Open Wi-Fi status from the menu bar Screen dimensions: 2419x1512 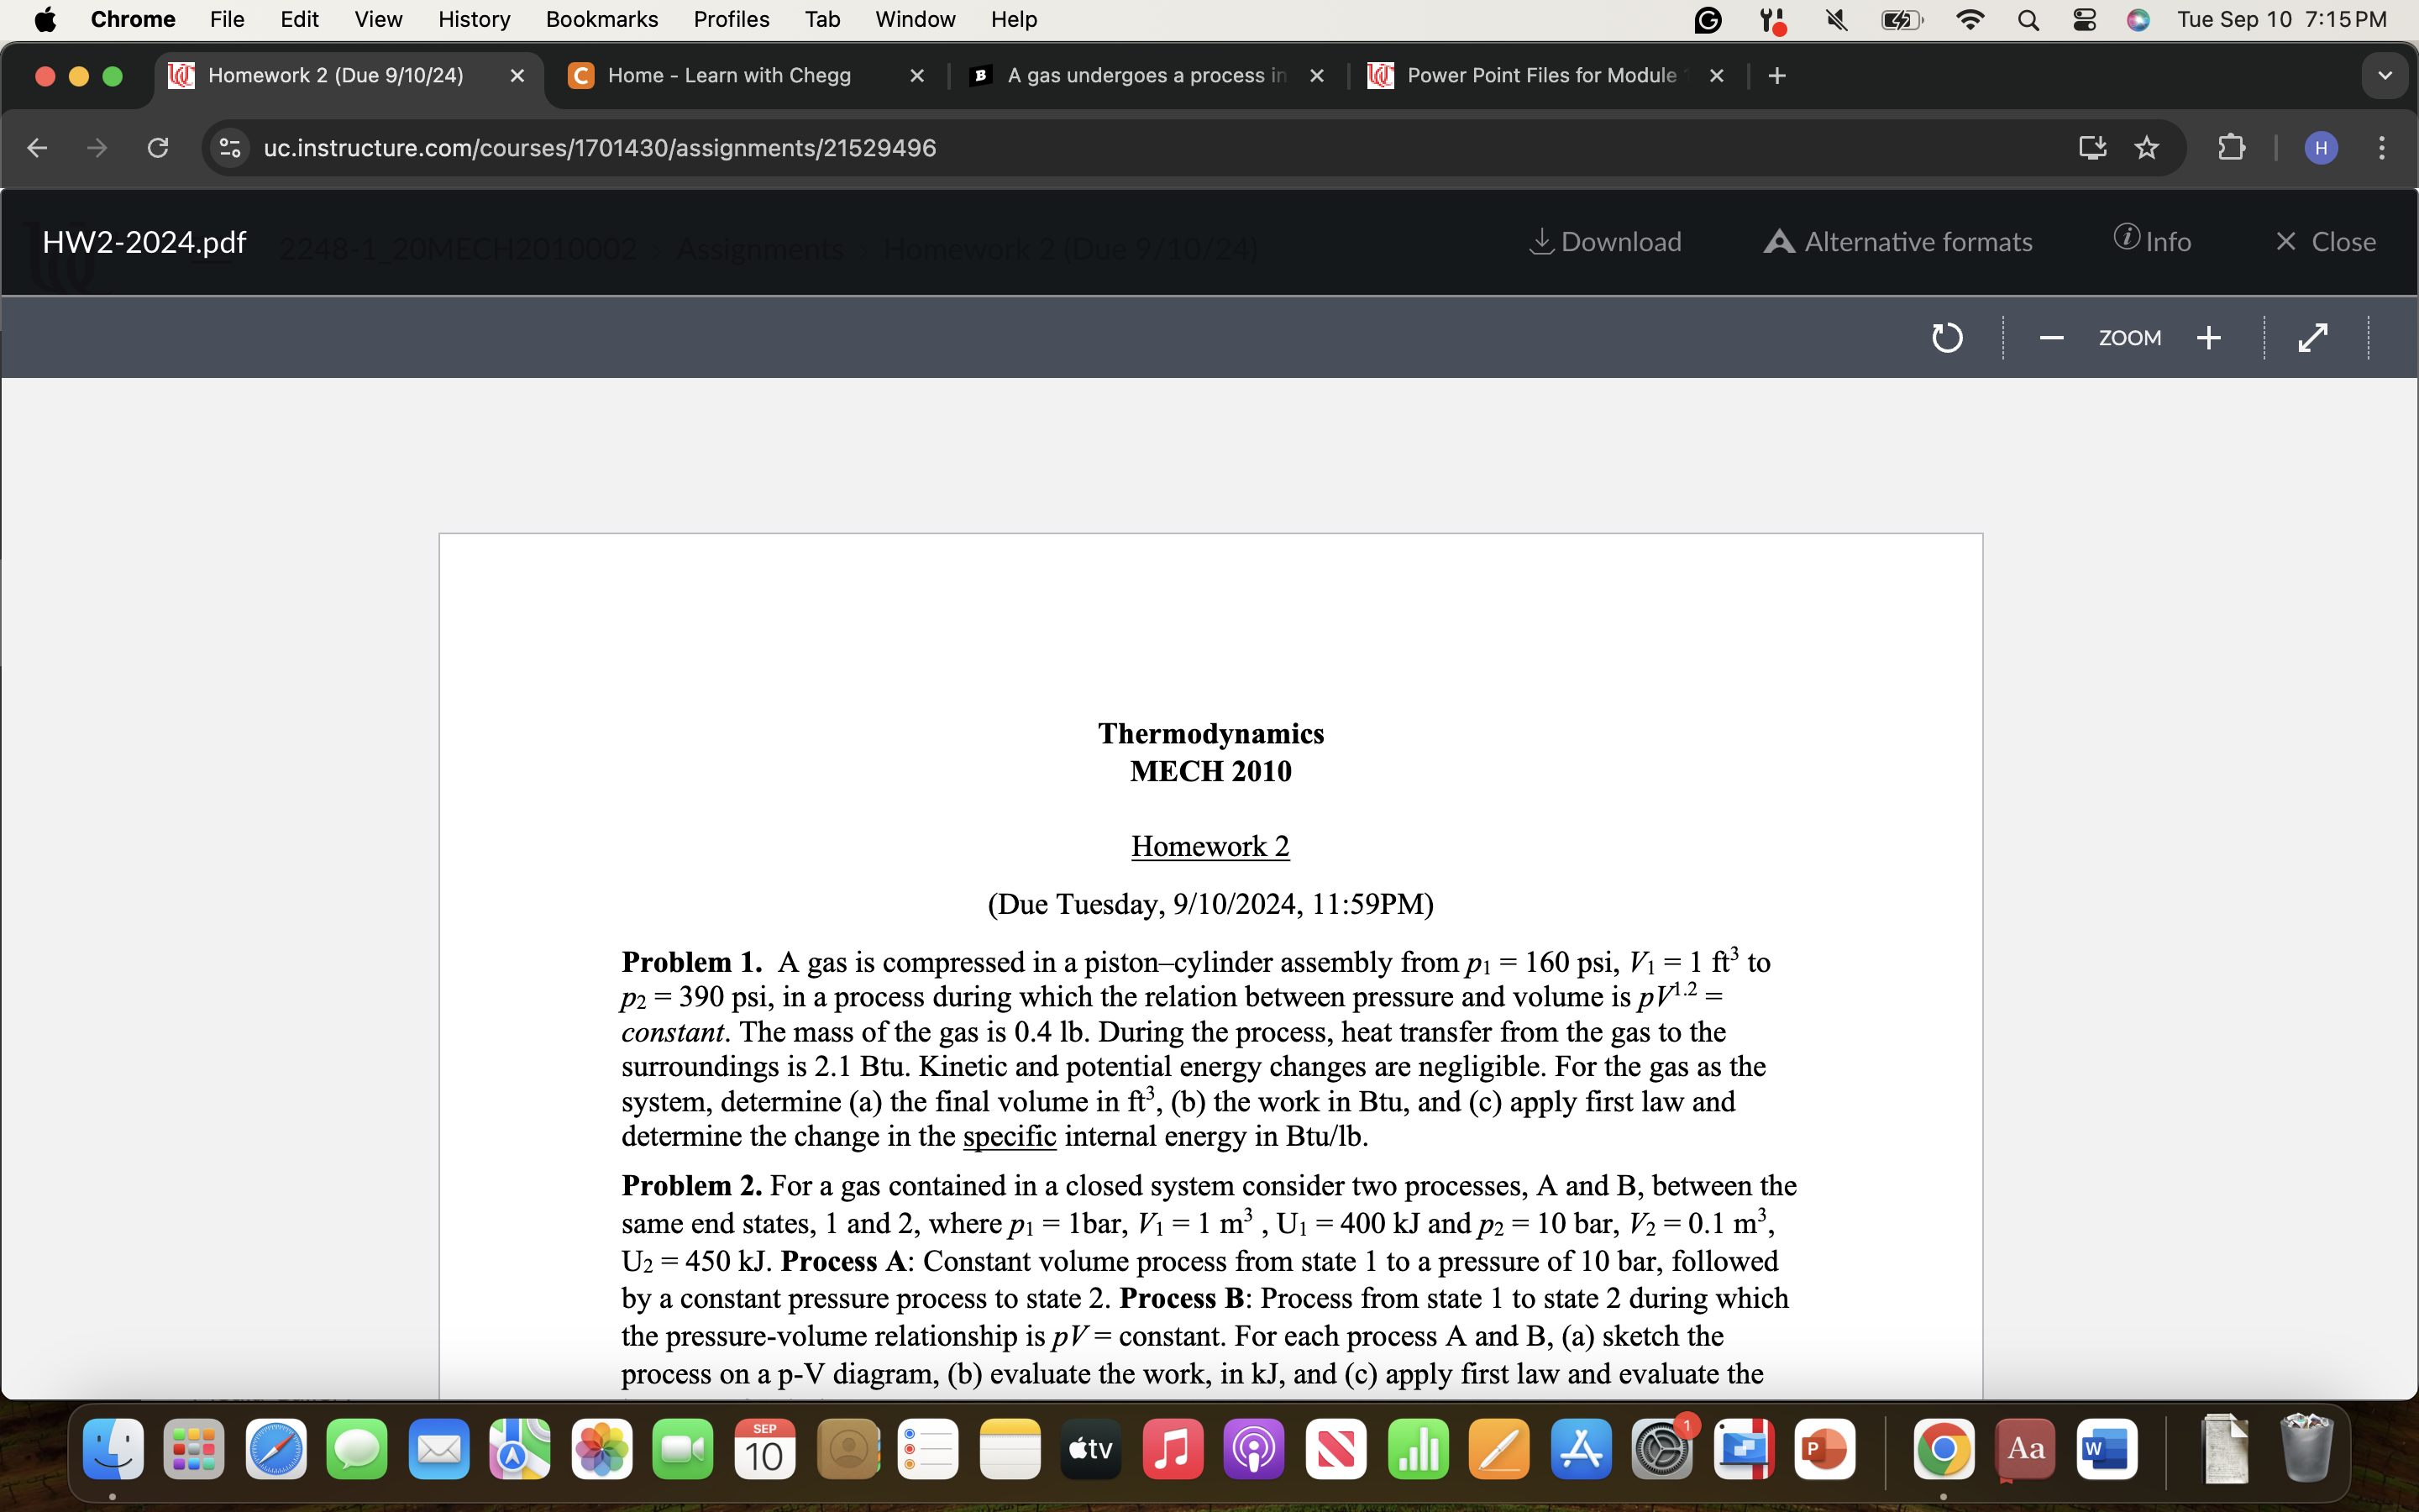coord(1969,19)
